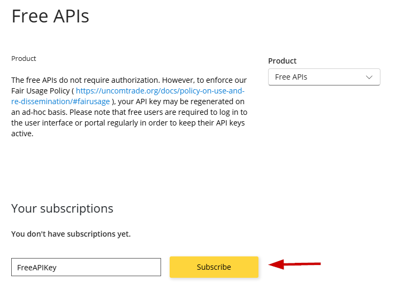Open the uncomtrade.org policy-on-use link
This screenshot has width=404, height=289.
pyautogui.click(x=160, y=91)
